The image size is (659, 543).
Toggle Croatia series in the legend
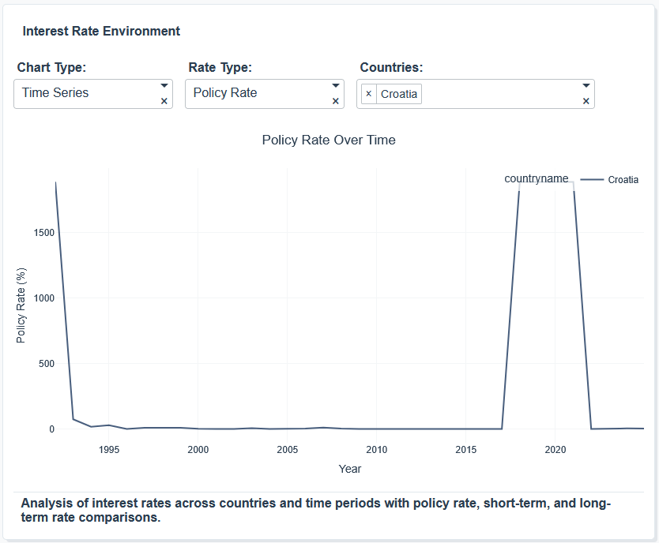[623, 180]
